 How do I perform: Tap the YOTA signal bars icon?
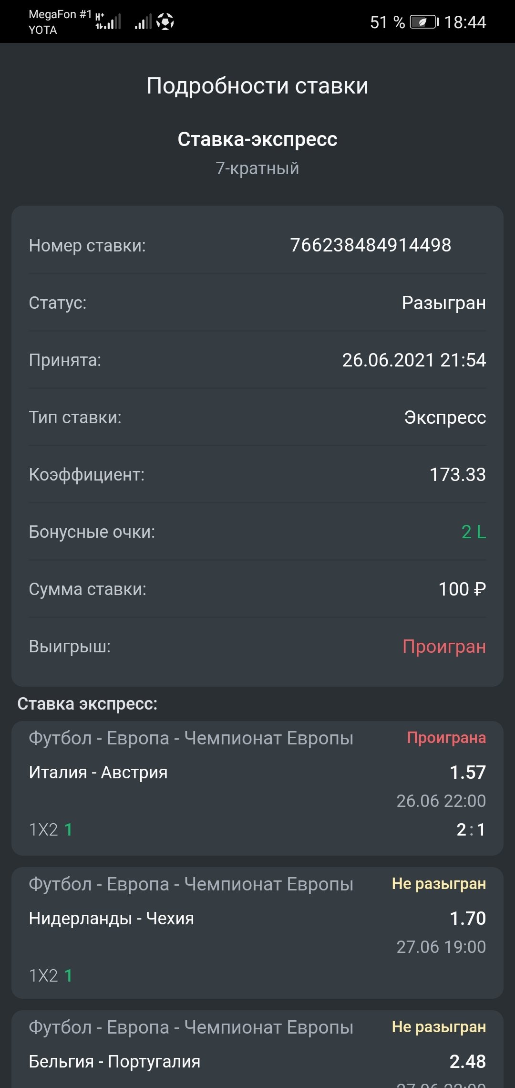pyautogui.click(x=143, y=22)
